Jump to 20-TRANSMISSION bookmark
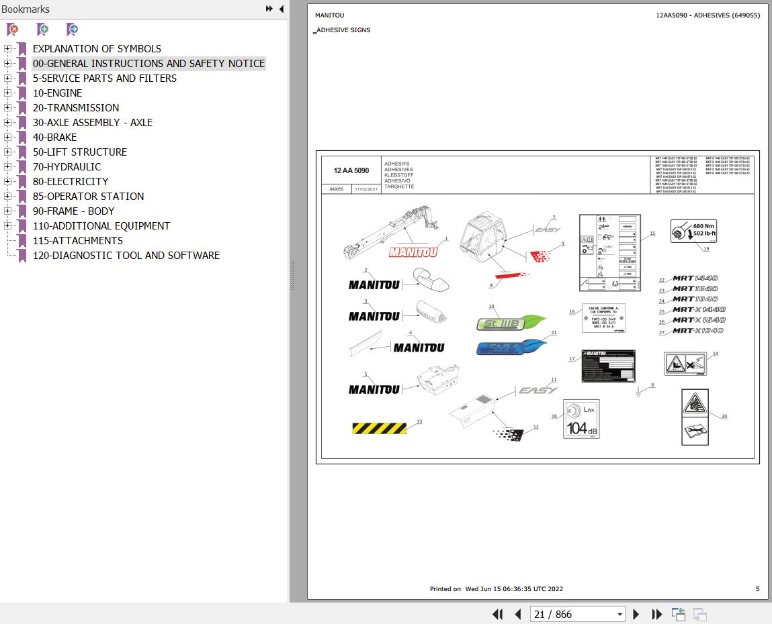This screenshot has width=772, height=624. 76,107
